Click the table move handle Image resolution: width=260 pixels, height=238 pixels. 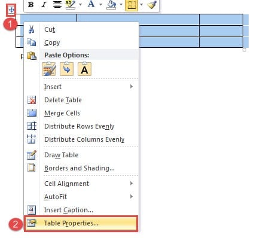pos(11,10)
